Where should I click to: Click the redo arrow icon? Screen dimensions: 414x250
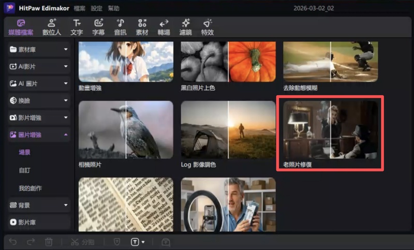(x=31, y=242)
